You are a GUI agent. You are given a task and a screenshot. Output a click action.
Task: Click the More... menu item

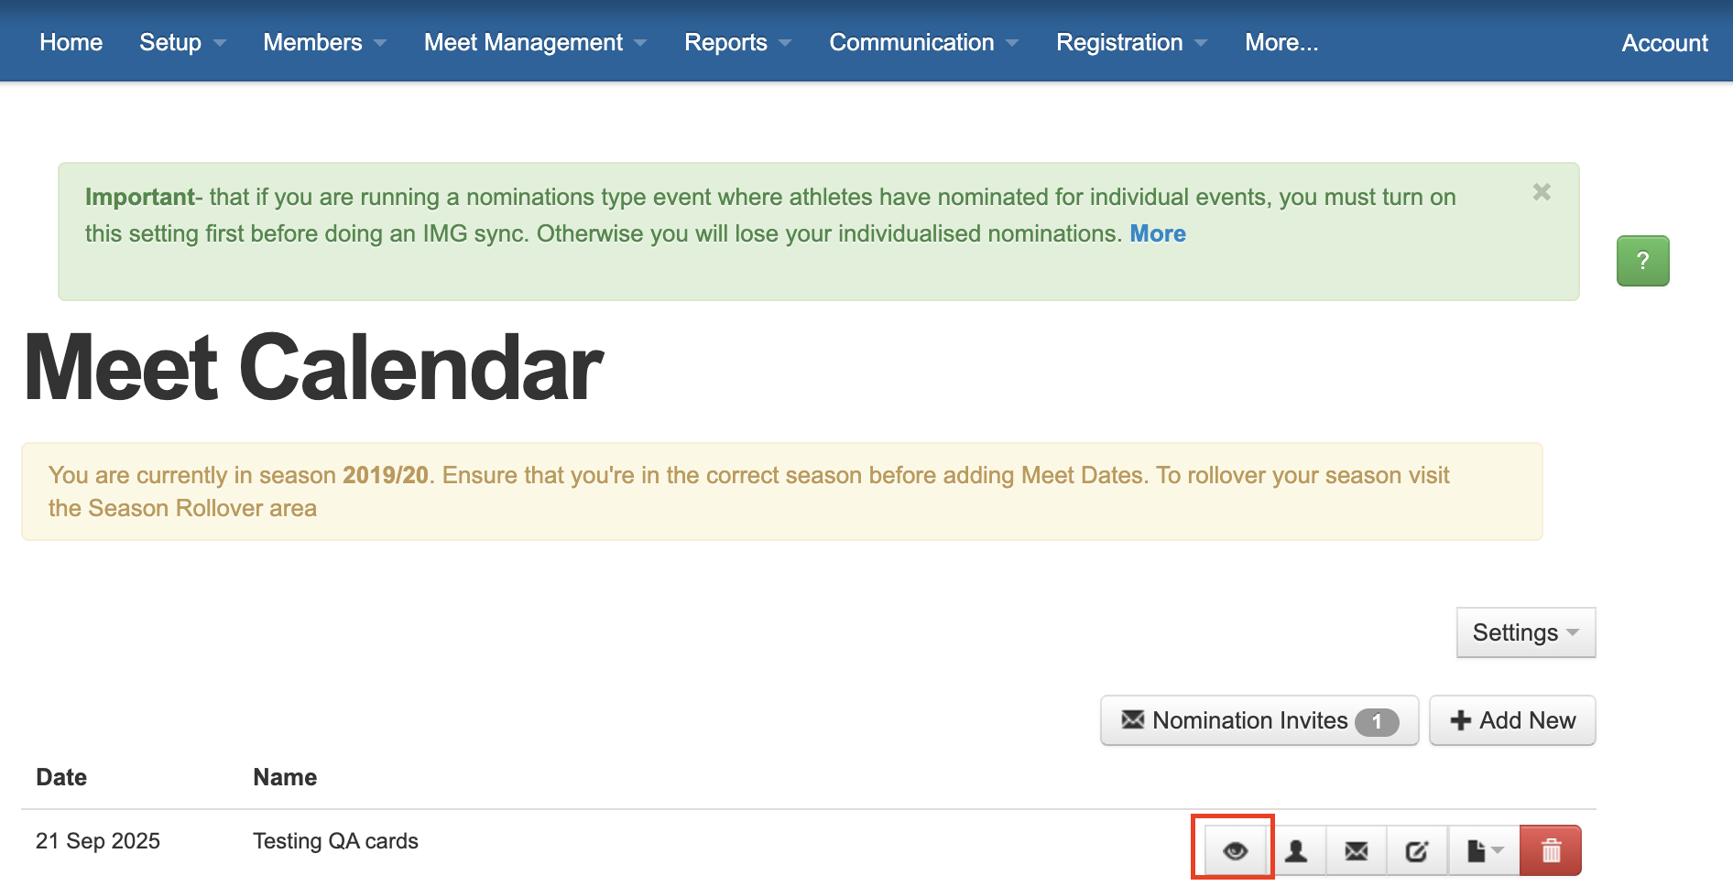click(1281, 42)
